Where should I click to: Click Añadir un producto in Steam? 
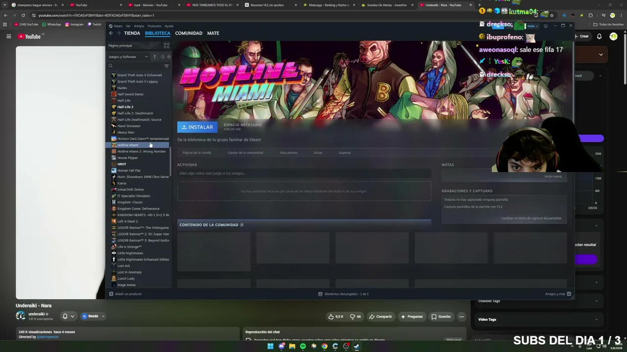tap(128, 294)
